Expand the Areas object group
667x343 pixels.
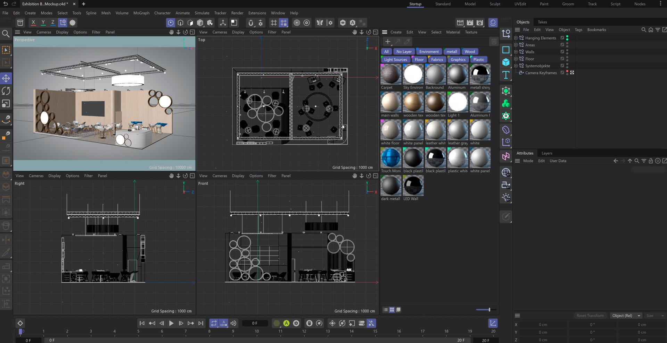516,45
